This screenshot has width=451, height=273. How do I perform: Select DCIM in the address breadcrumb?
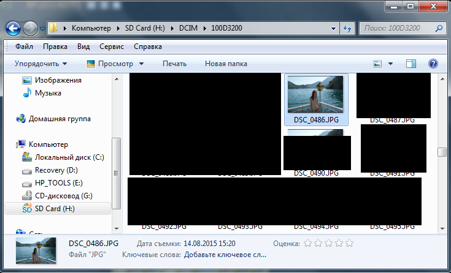[188, 28]
